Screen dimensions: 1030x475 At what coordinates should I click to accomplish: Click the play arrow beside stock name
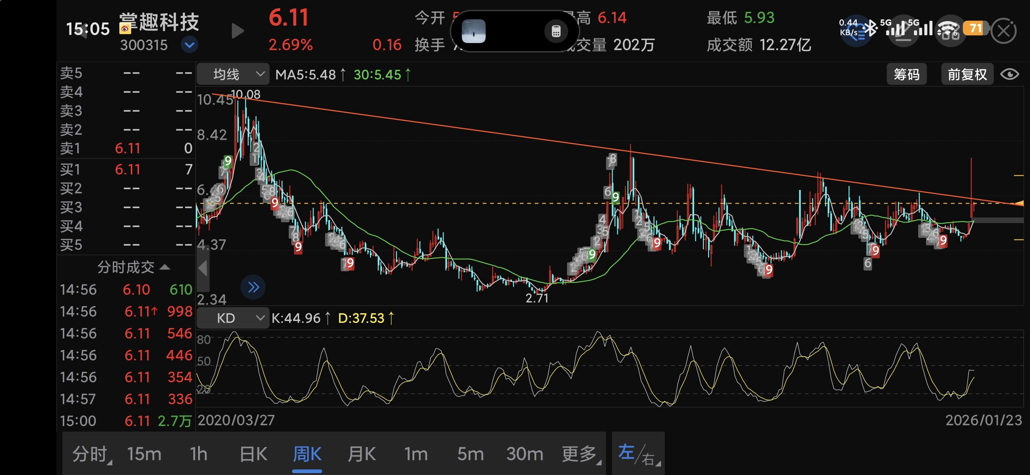(x=237, y=31)
